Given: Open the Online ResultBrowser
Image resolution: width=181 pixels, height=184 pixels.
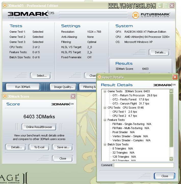Looking at the screenshot, I should coord(39,127).
